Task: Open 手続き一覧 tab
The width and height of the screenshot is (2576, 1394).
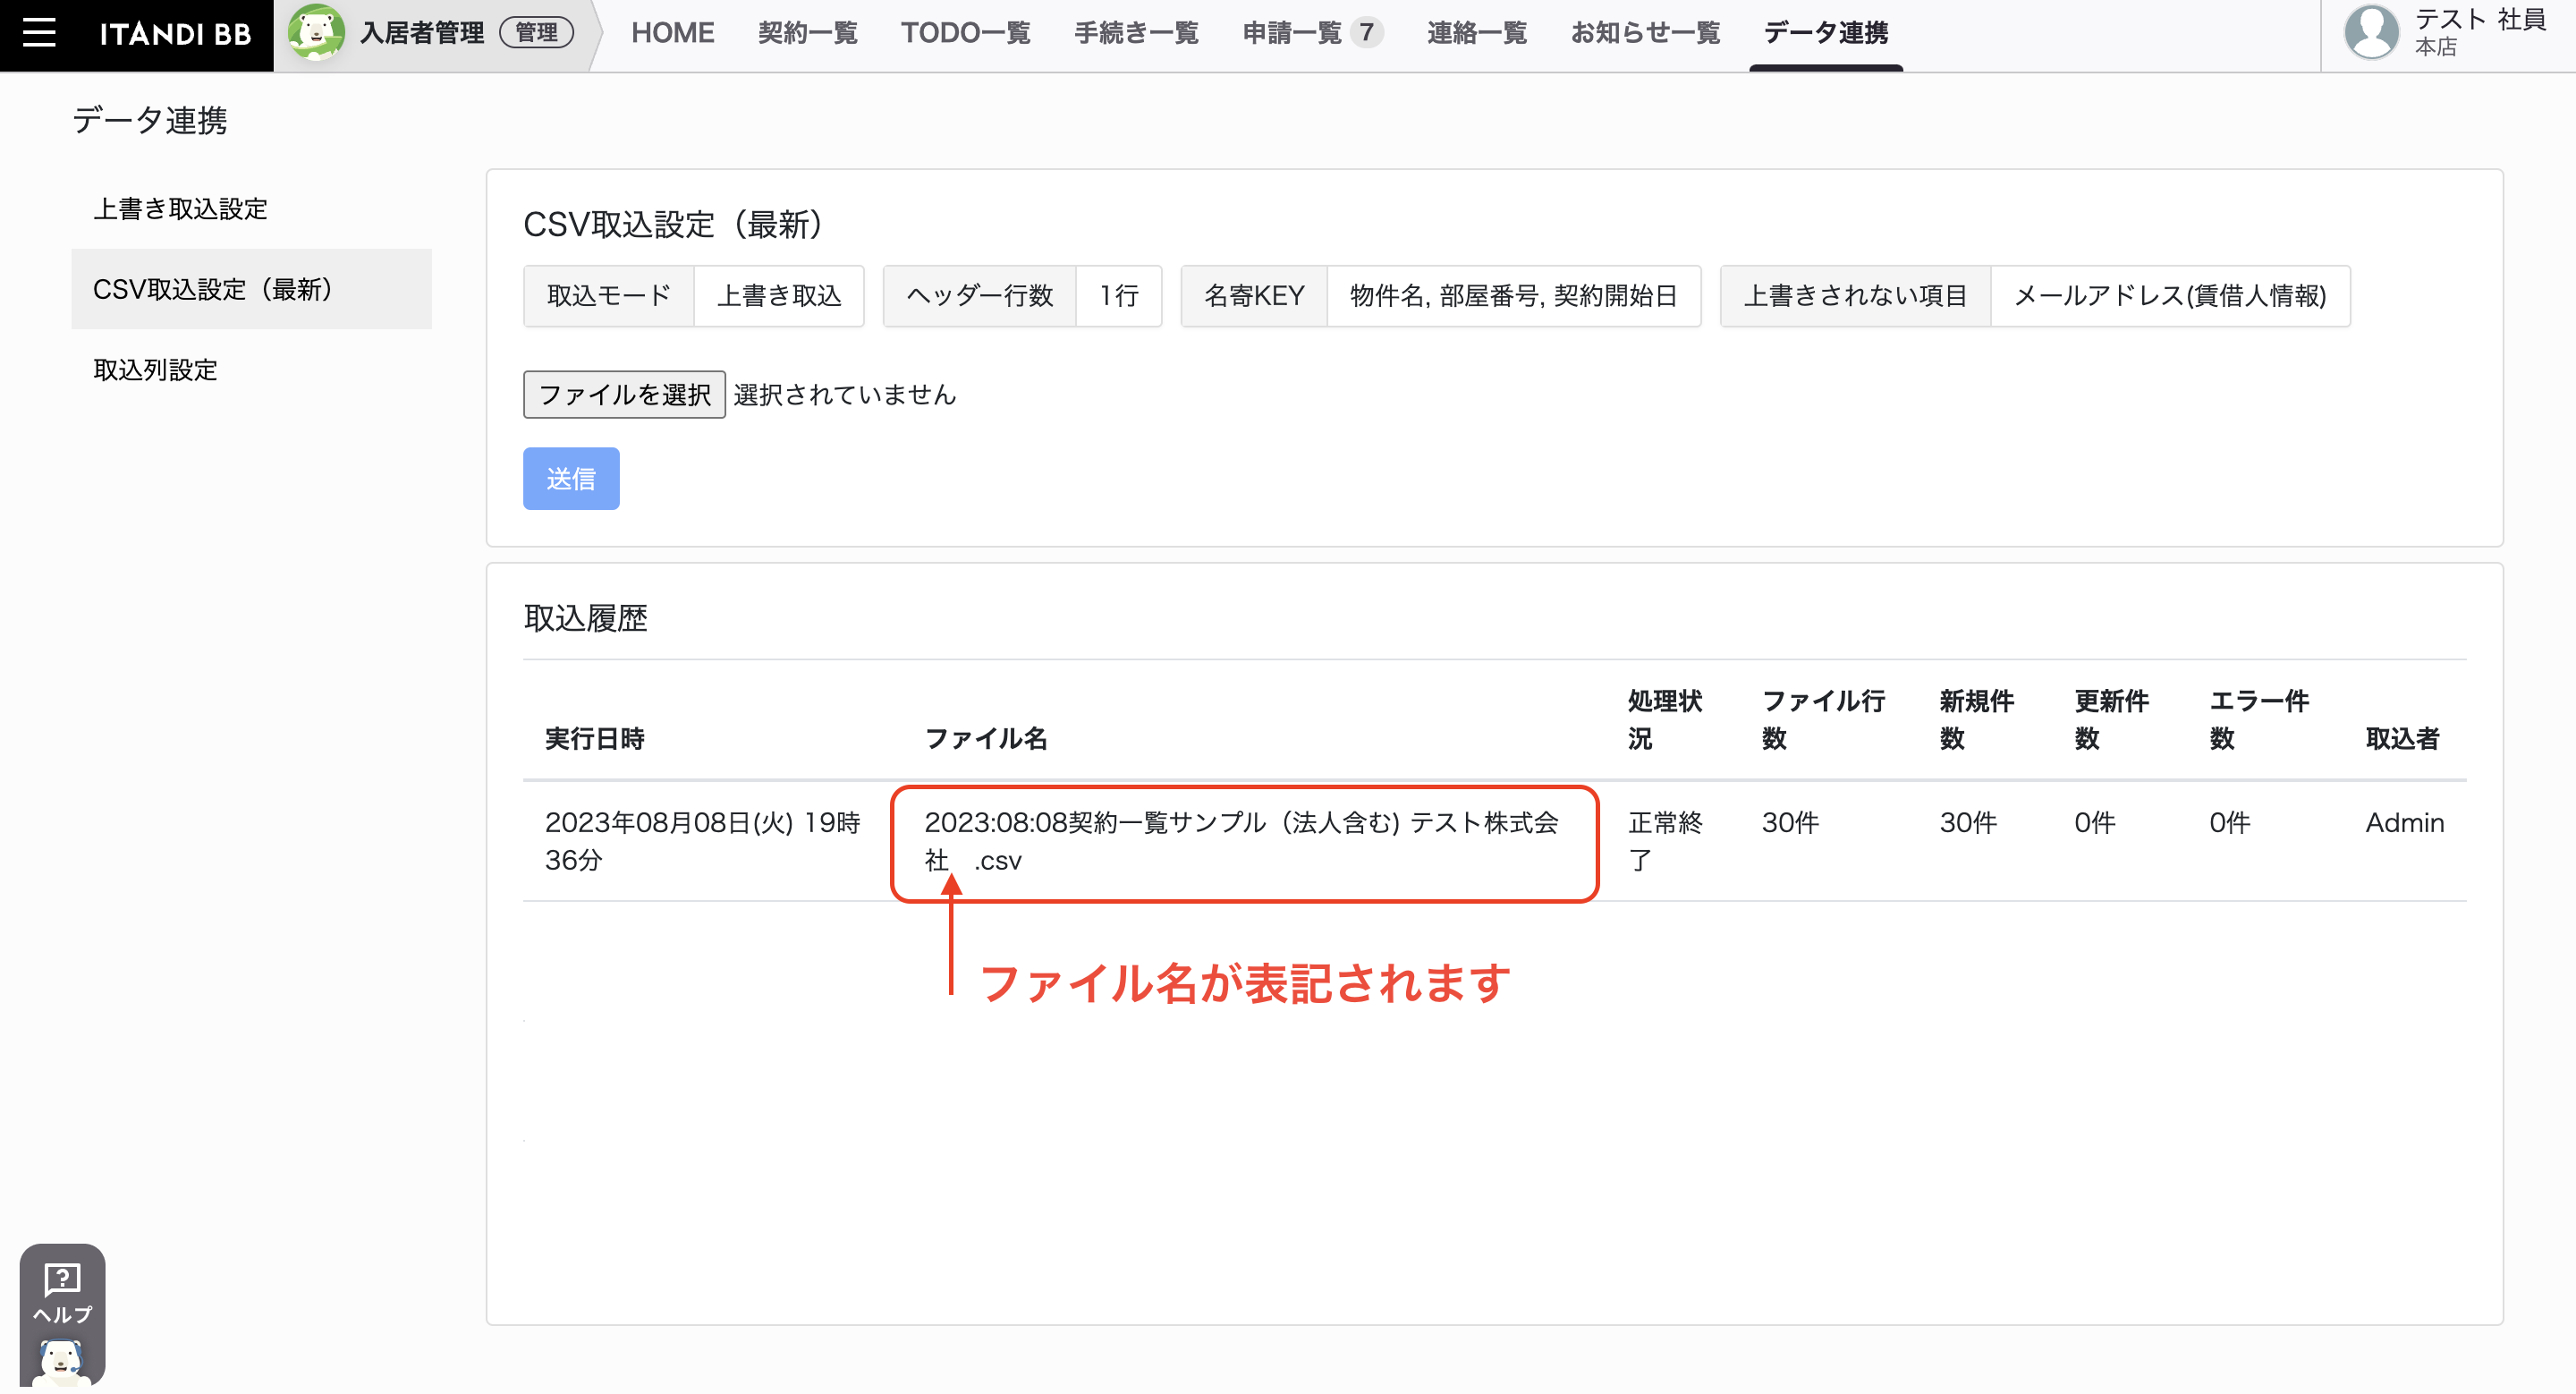Action: [x=1136, y=33]
